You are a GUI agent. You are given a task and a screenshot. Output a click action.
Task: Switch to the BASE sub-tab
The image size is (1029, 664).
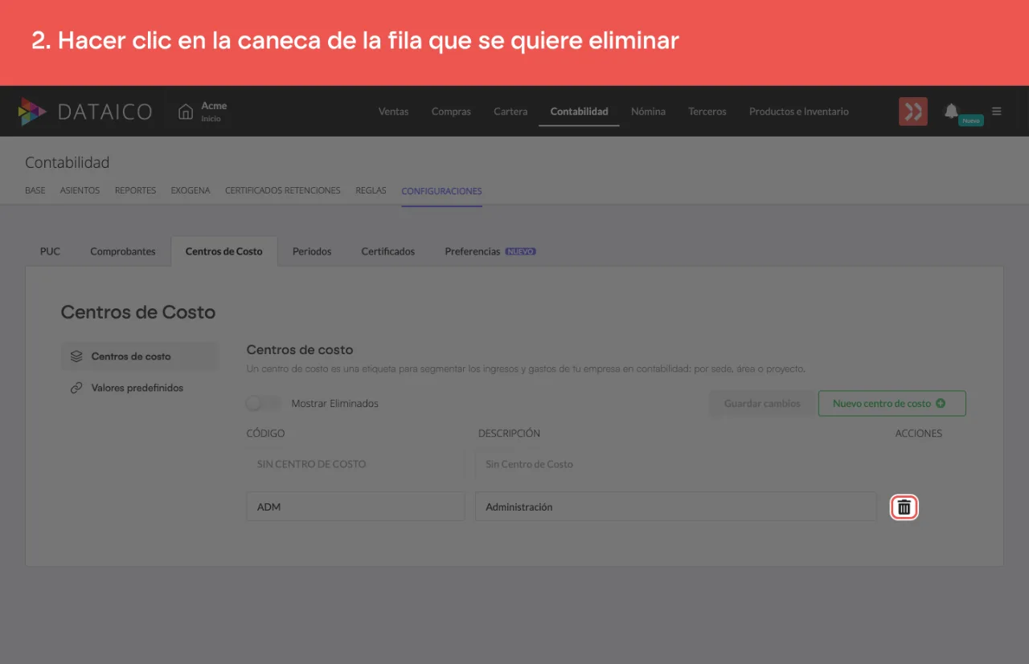click(x=35, y=191)
